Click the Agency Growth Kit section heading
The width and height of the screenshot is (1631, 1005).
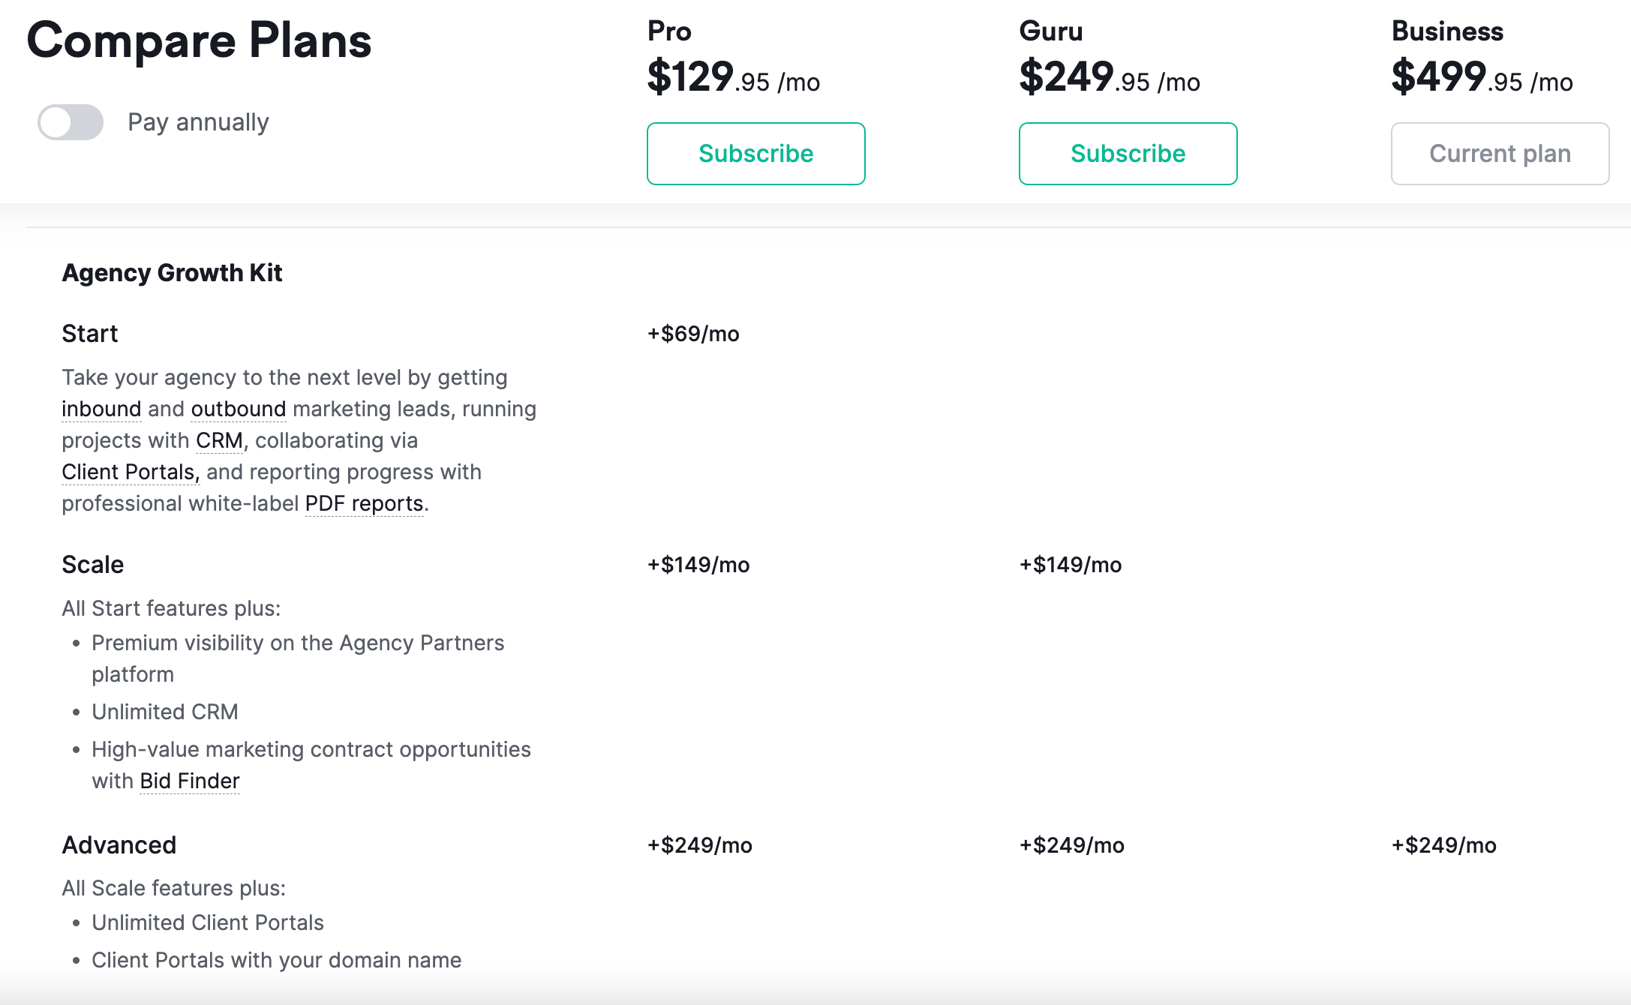pyautogui.click(x=172, y=273)
